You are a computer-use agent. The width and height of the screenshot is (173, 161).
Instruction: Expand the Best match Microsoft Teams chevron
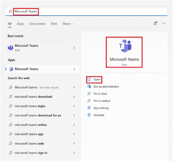[74, 48]
